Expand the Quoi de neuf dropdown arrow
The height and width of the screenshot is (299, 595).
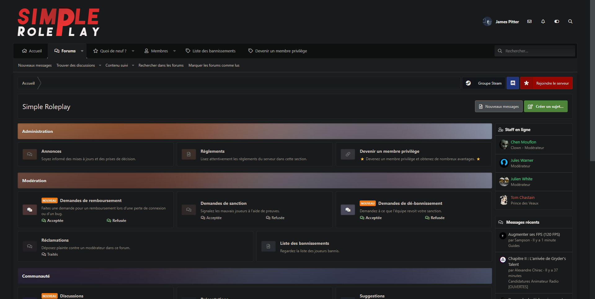pyautogui.click(x=133, y=51)
